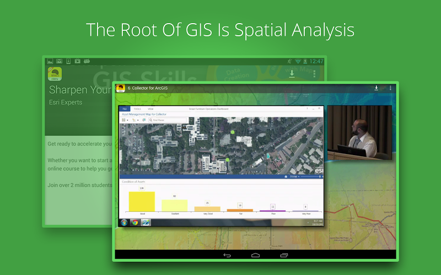Click the Android robot notification icon in status bar
The width and height of the screenshot is (441, 275).
[x=87, y=61]
